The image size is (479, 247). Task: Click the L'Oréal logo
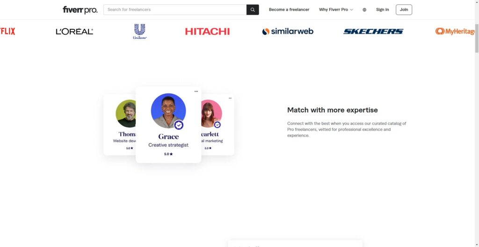[x=74, y=31]
